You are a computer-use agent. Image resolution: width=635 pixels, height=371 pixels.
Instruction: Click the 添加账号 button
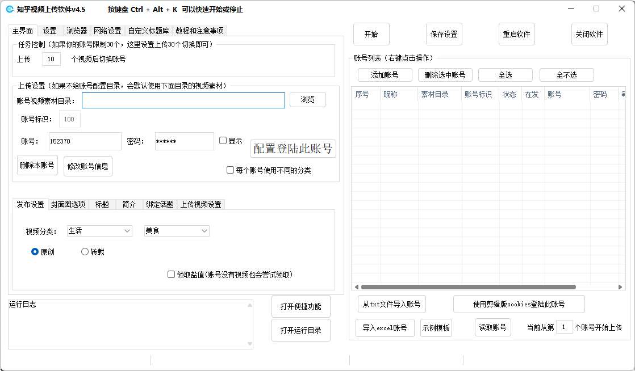click(x=385, y=75)
